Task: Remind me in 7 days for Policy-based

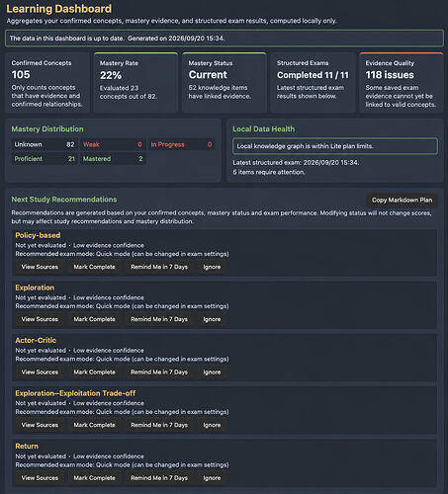Action: (159, 267)
